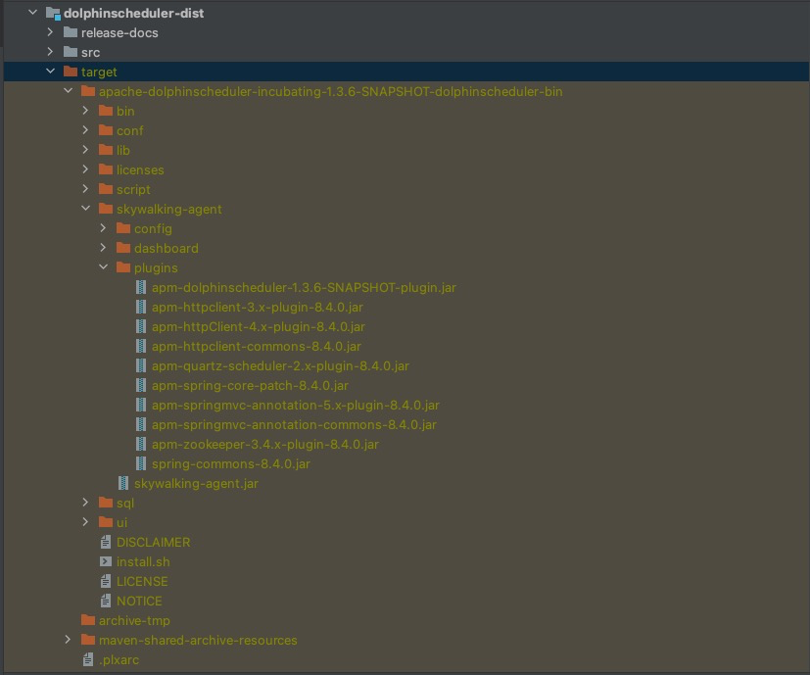
Task: Click the sql folder icon
Action: (106, 503)
